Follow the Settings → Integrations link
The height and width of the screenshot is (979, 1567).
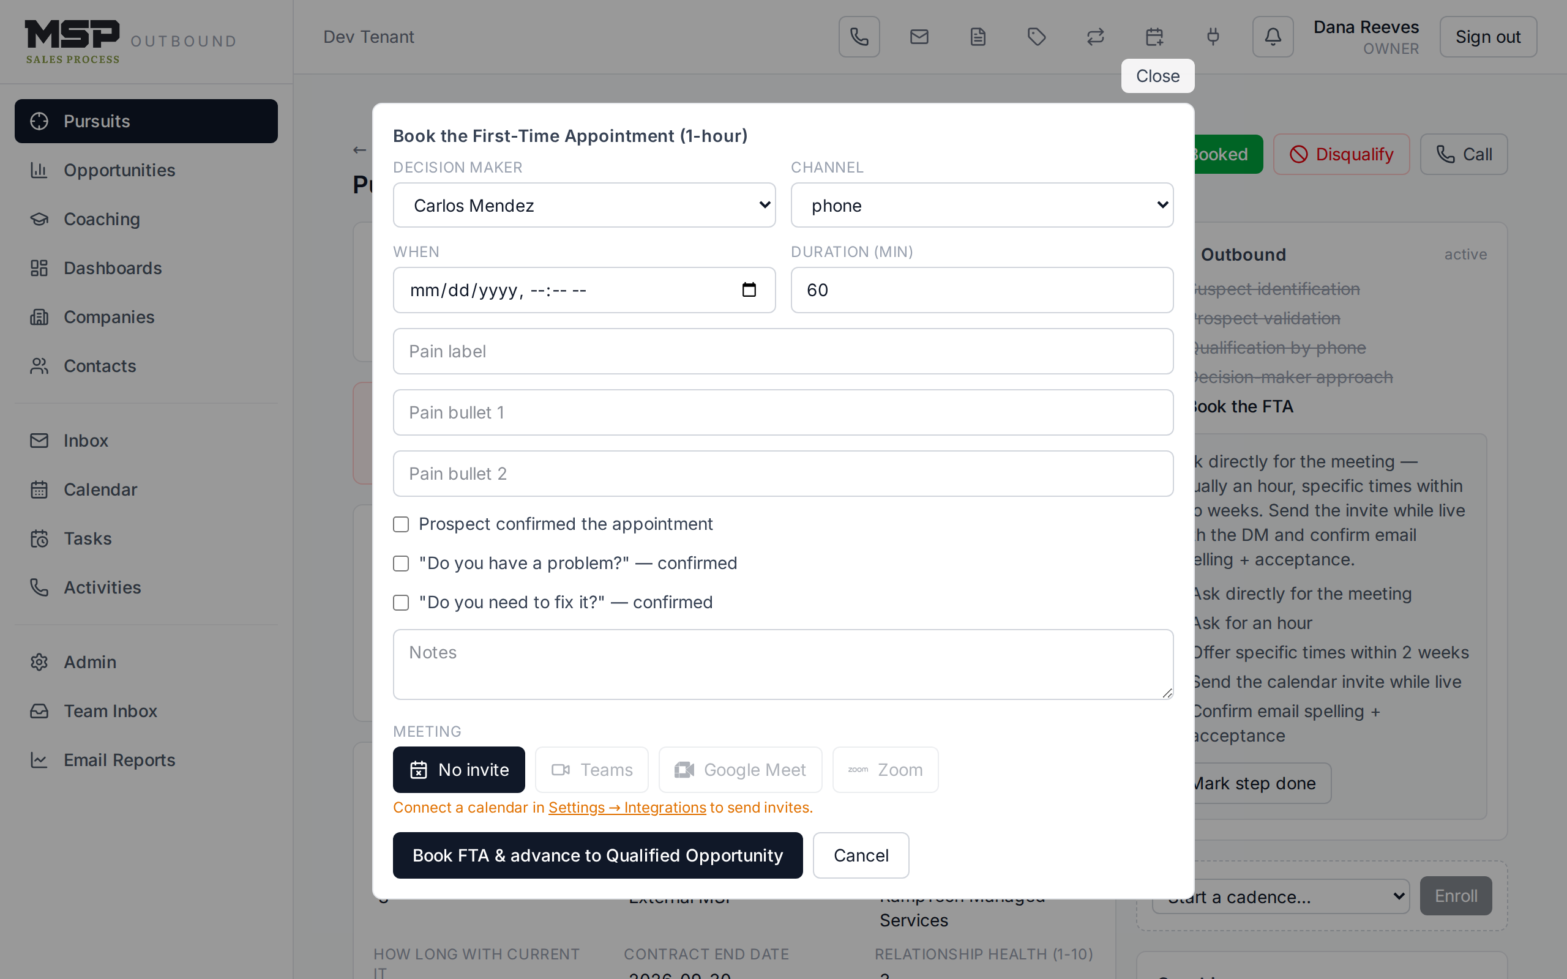click(627, 808)
